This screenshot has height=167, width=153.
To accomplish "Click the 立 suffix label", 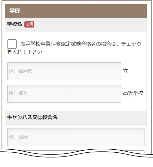I will pos(125,71).
